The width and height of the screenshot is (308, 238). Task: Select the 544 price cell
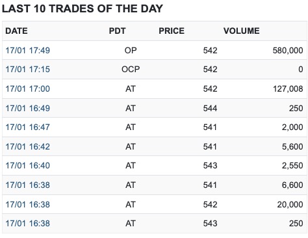(x=210, y=109)
